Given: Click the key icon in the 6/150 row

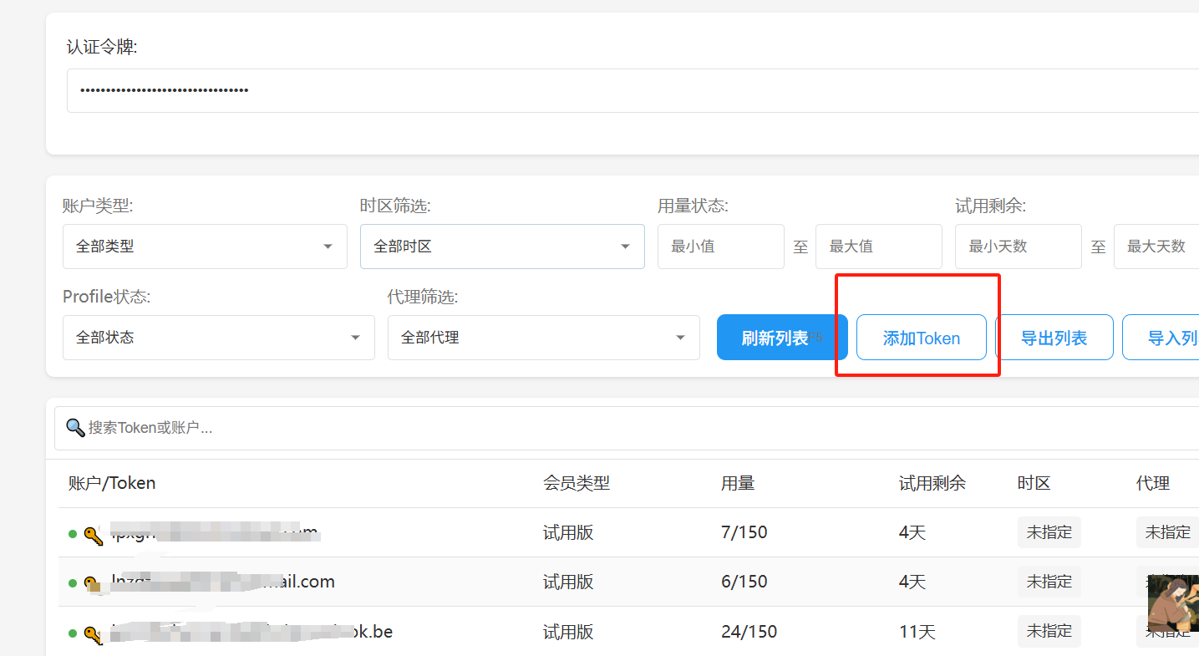Looking at the screenshot, I should [x=94, y=584].
